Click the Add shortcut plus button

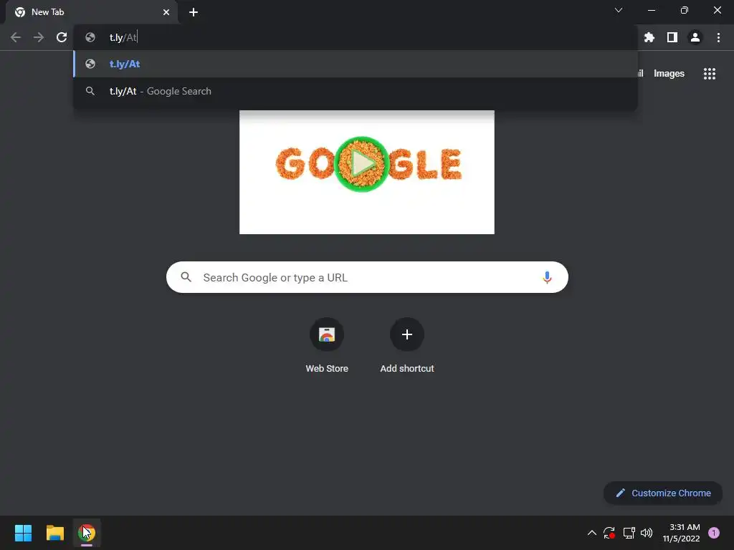407,334
